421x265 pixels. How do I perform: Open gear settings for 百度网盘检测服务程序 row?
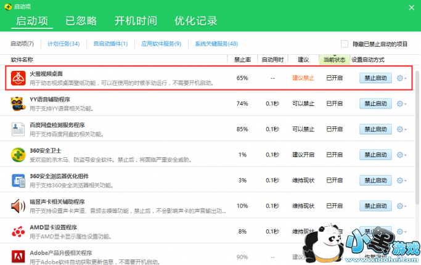(x=401, y=129)
